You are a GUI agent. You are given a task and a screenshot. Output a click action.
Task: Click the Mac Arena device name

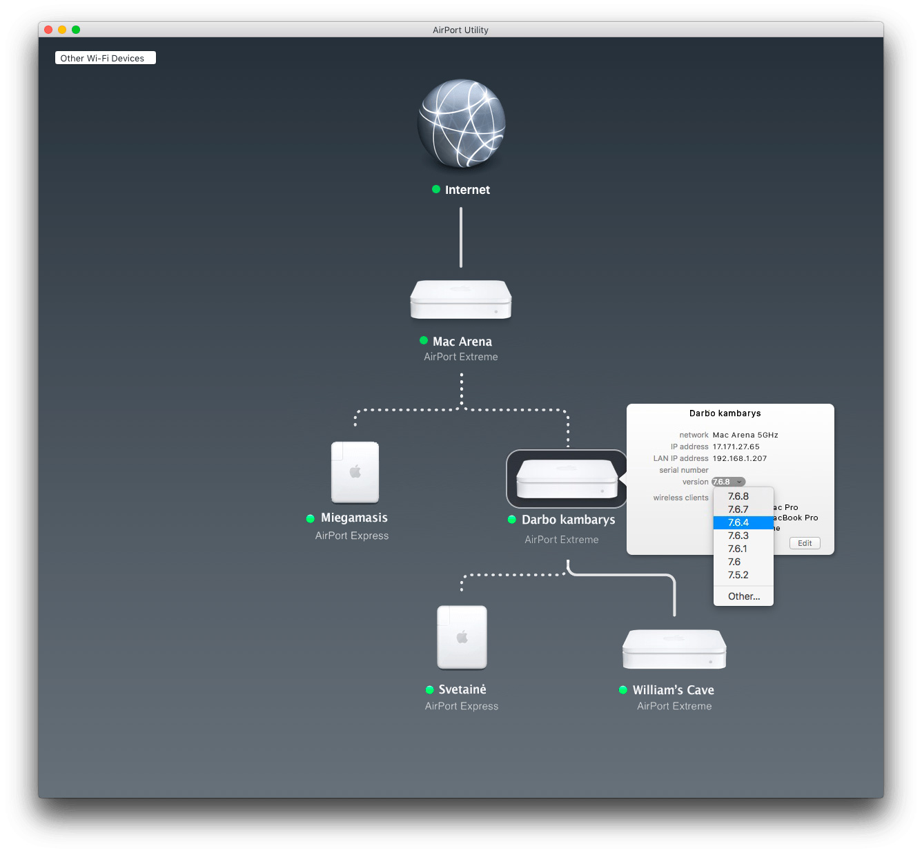[x=462, y=342]
